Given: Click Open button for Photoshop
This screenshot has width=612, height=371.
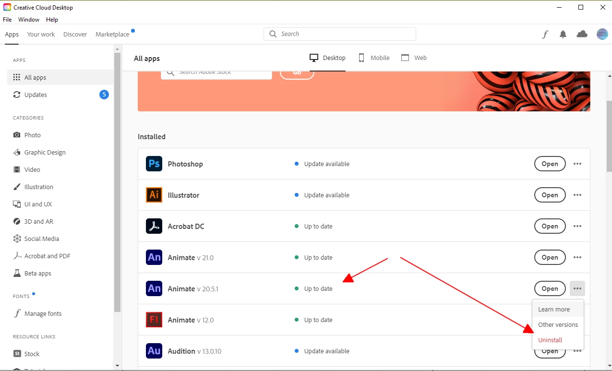Looking at the screenshot, I should click(x=550, y=164).
